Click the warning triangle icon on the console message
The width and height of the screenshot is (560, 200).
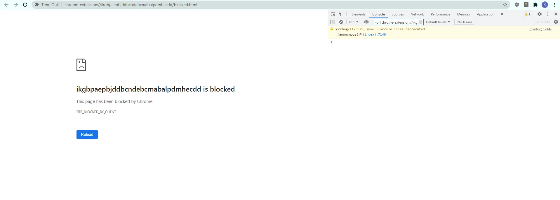click(x=332, y=29)
